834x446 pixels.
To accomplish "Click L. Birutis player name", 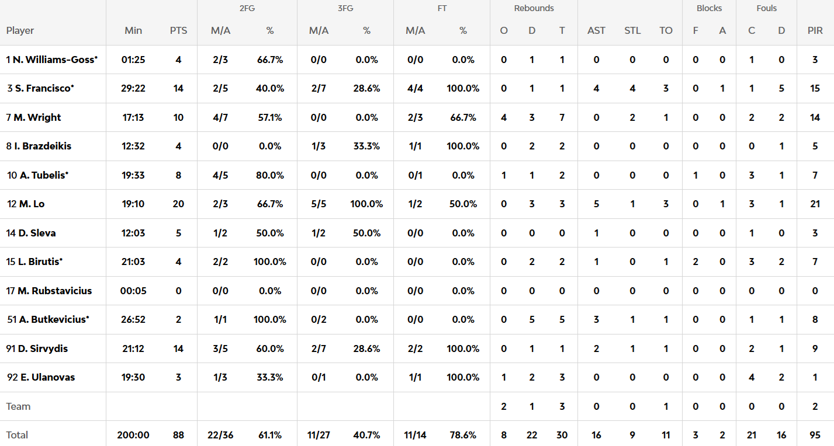I will (x=39, y=262).
